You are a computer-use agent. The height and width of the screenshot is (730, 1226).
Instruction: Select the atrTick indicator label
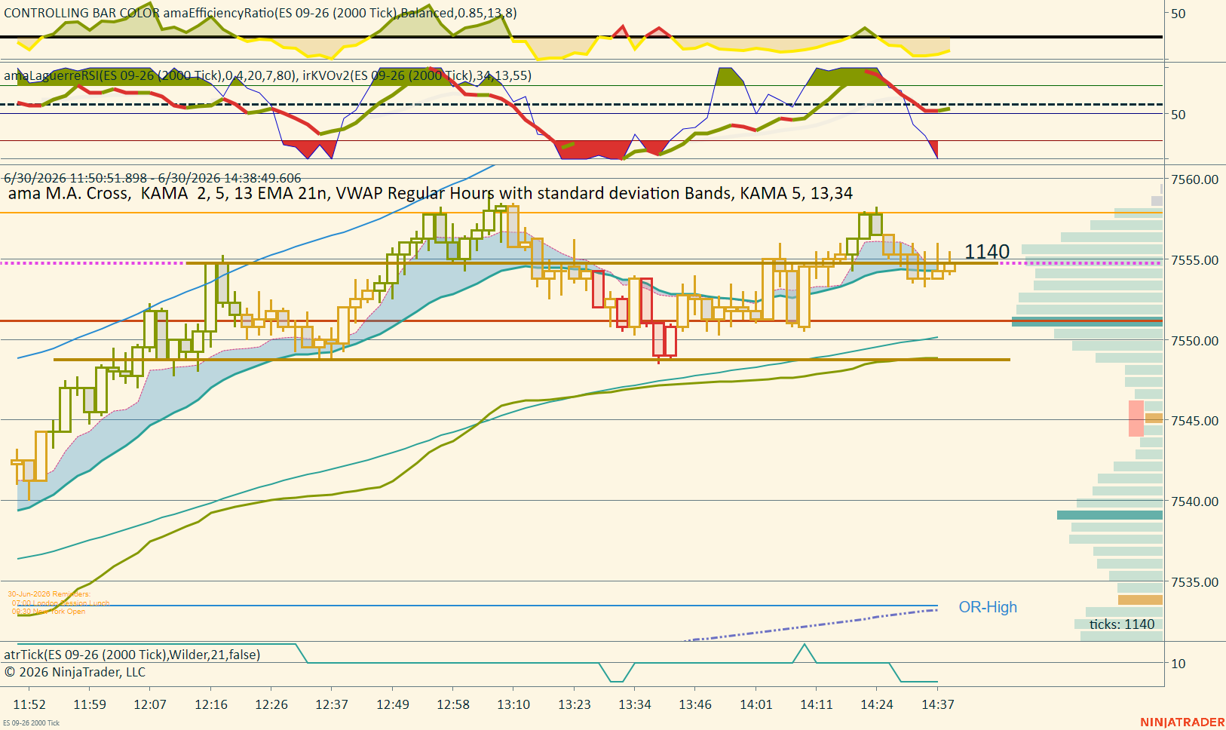click(x=132, y=655)
